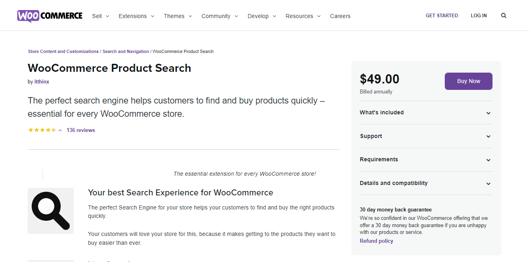Expand the rating breakdown caret beside stars
Image resolution: width=529 pixels, height=262 pixels.
point(60,130)
